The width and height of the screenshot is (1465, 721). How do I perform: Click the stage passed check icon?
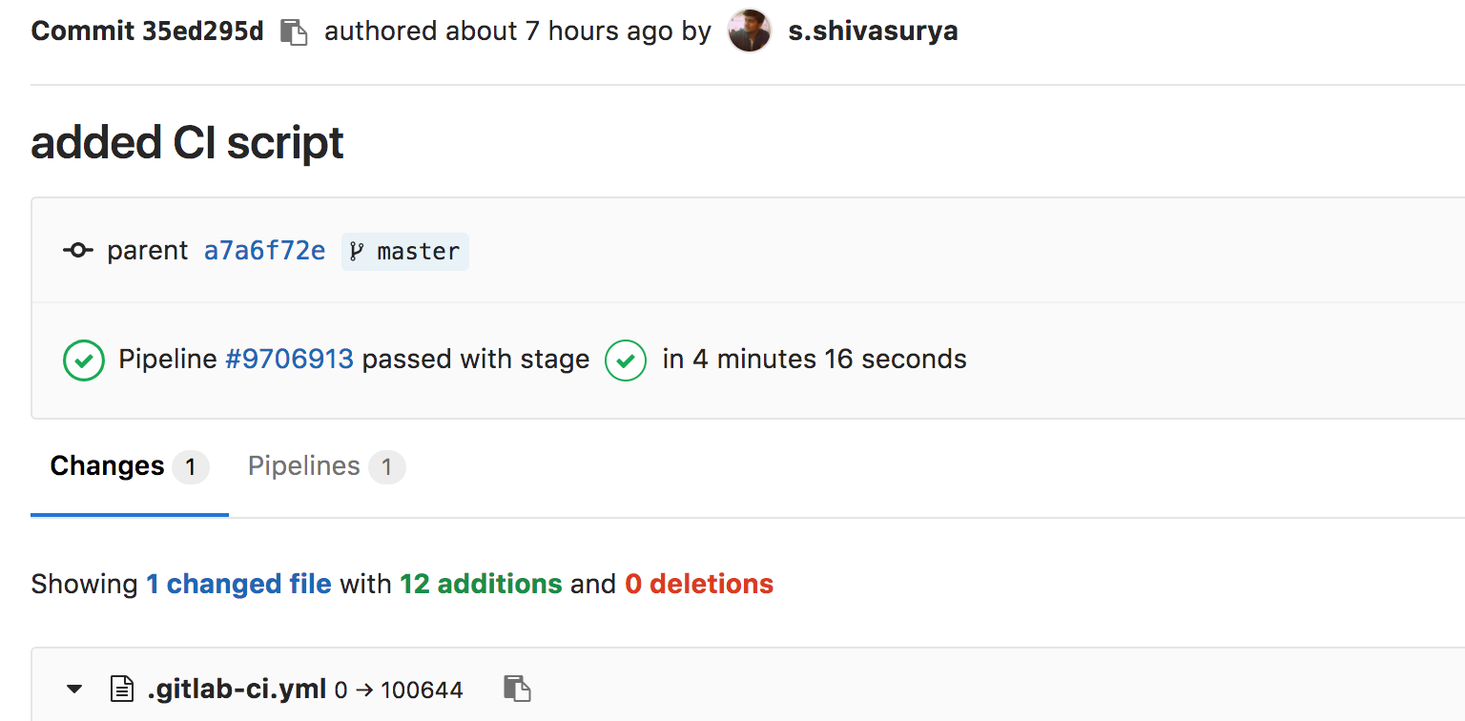626,360
